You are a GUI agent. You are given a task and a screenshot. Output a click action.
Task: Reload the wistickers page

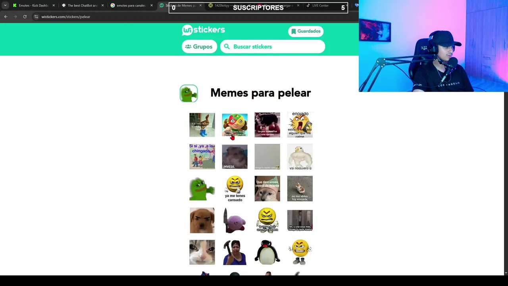pos(25,17)
